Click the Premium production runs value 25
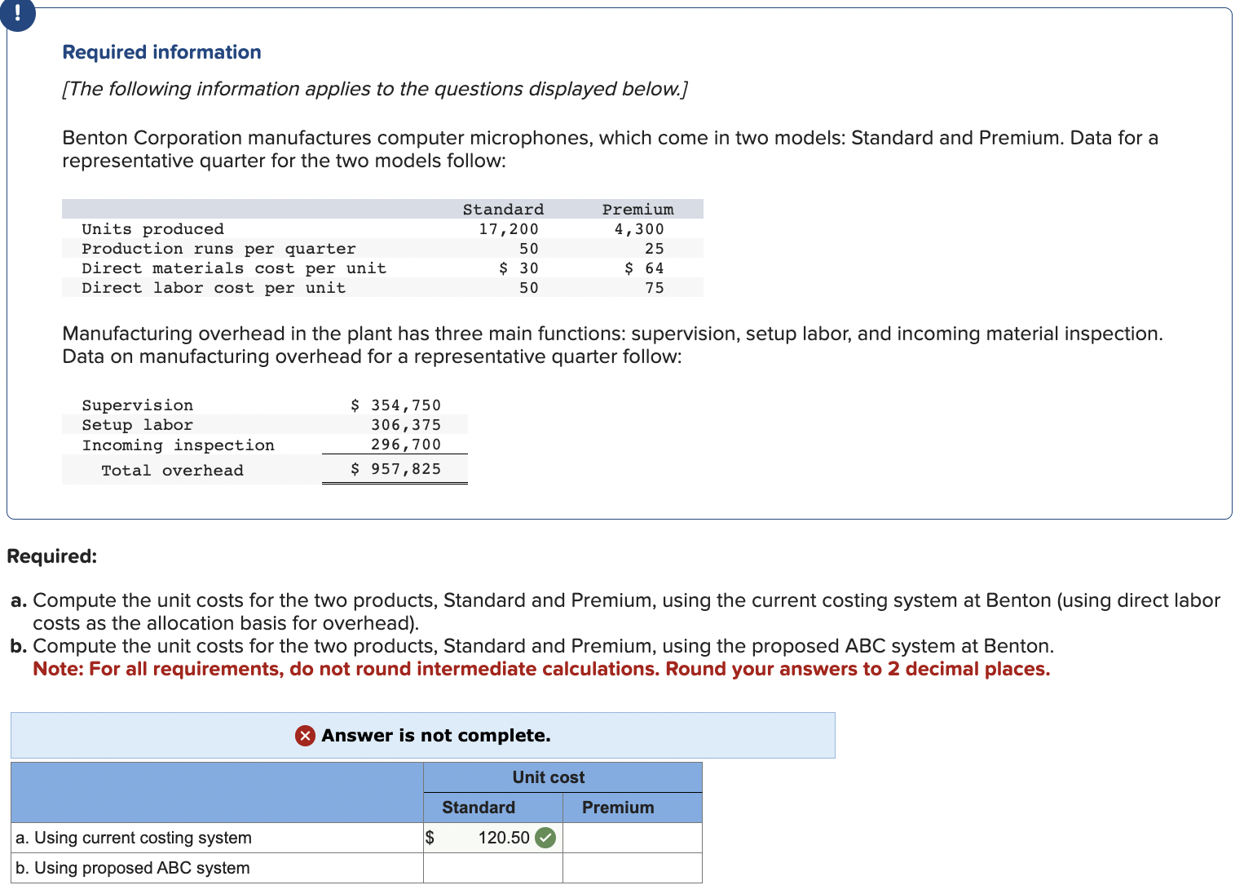Screen dimensions: 1244x894 655,249
